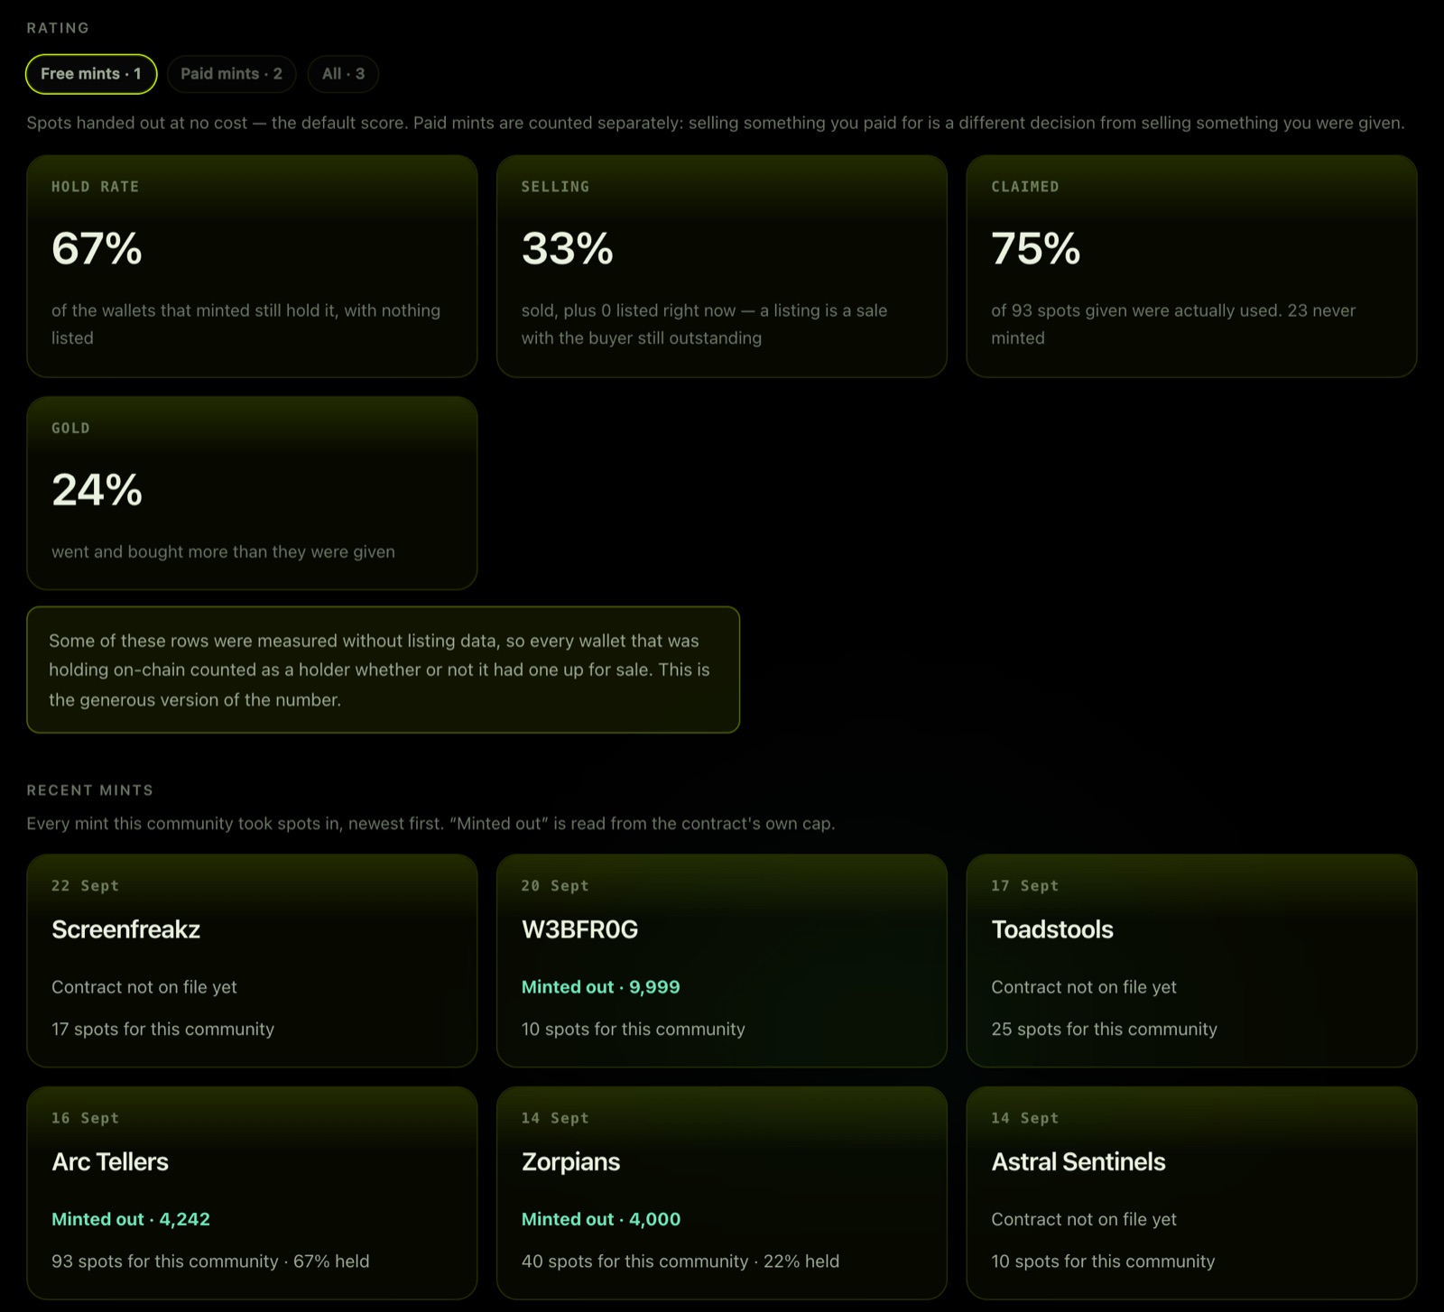The image size is (1444, 1312).
Task: Click the '17 Sept' date label
Action: coord(1024,886)
